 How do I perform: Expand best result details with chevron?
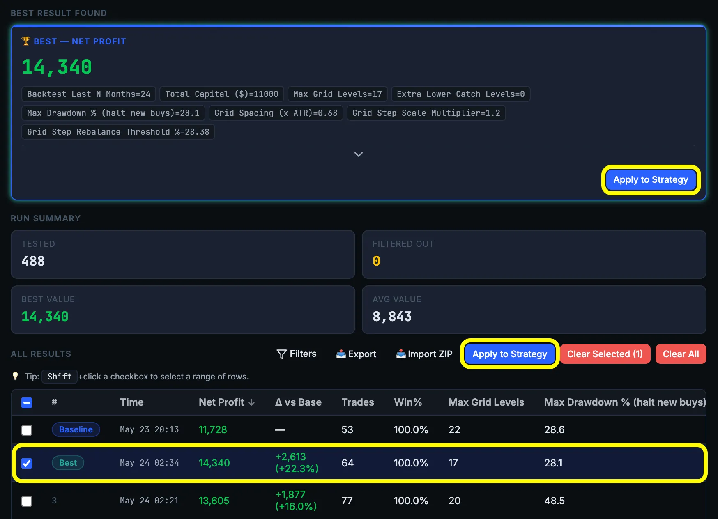coord(358,154)
